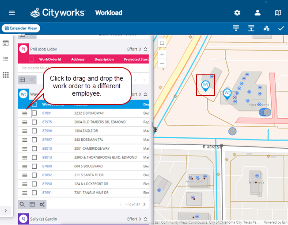288x225 pixels.
Task: Open the settings gear in header
Action: coord(237,13)
